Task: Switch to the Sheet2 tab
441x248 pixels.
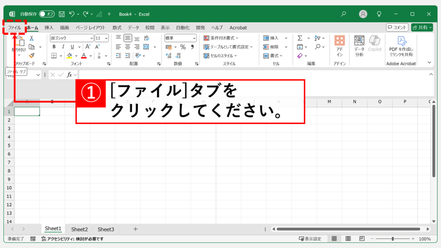Action: click(79, 229)
